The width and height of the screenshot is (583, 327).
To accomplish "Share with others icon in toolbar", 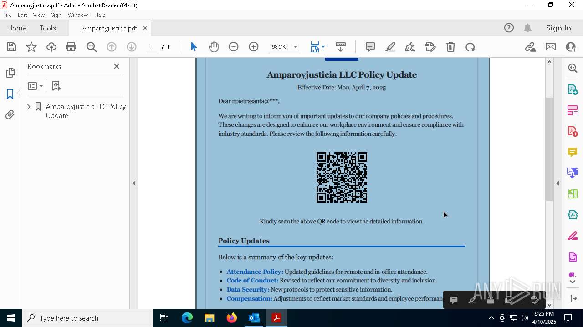I will tap(571, 47).
